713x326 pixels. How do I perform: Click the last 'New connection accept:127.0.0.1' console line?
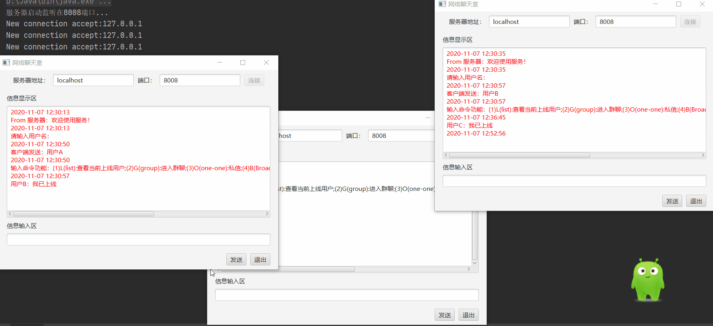(x=74, y=47)
